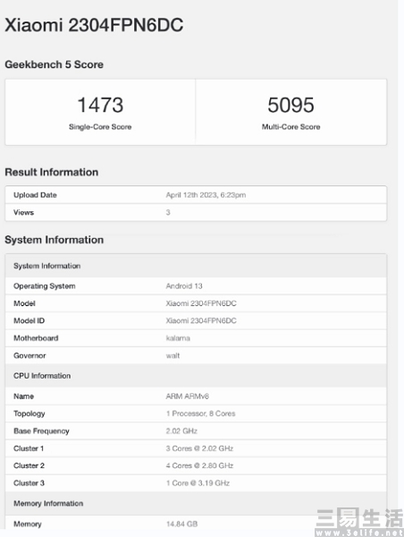The image size is (404, 537).
Task: Click the Cluster 1 label
Action: pyautogui.click(x=29, y=448)
